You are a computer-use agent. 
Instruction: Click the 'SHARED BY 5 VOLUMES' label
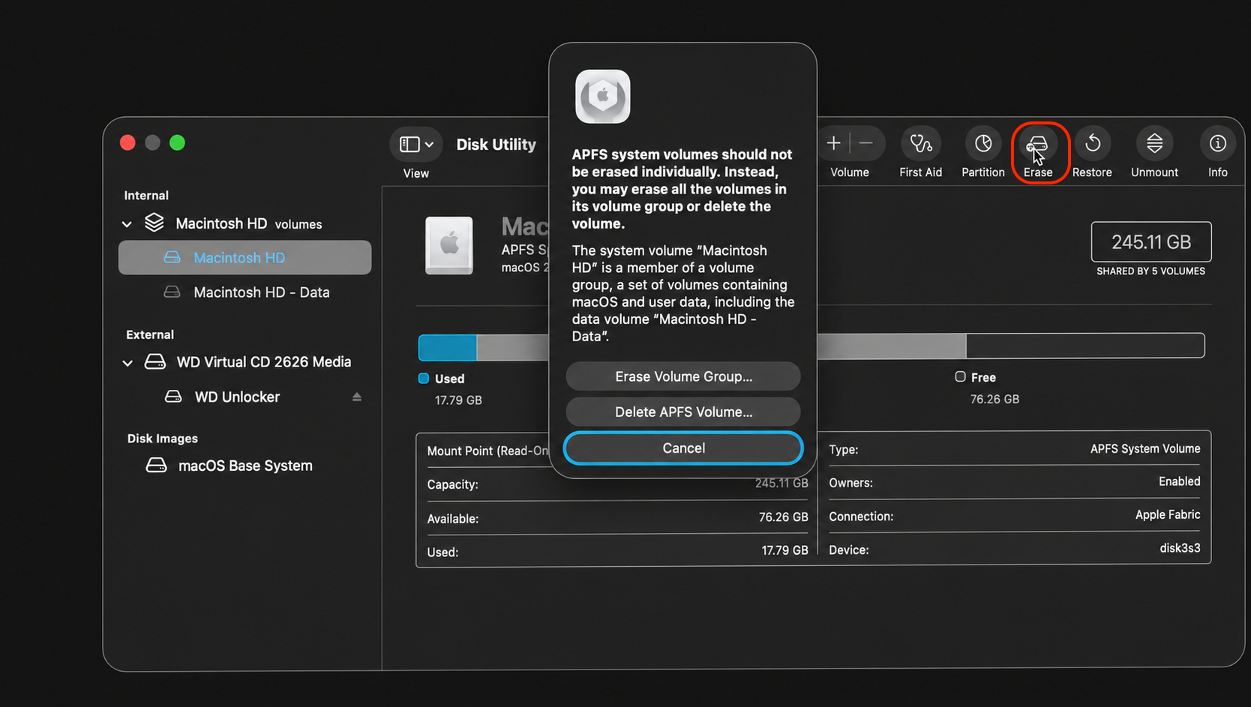[x=1150, y=271]
